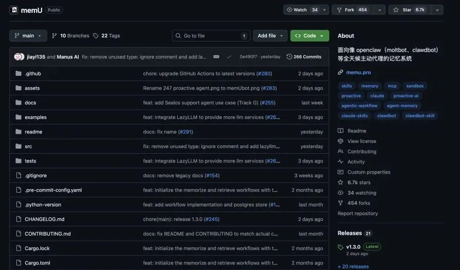Open the assets folder
The image size is (460, 270).
[32, 88]
